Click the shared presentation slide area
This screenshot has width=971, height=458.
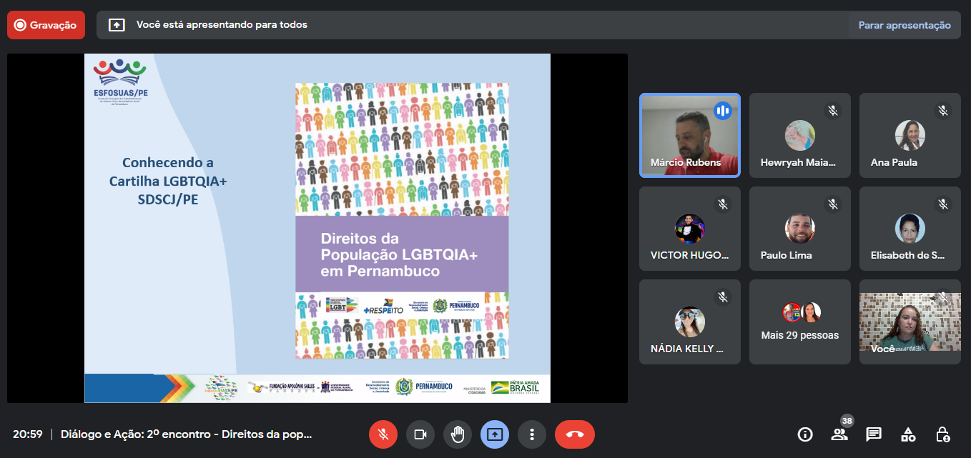317,228
